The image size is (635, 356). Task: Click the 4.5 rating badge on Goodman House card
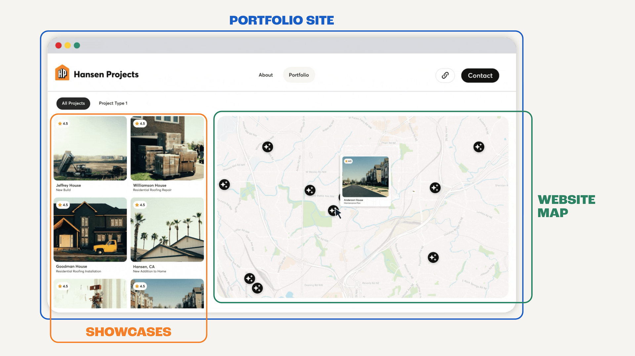tap(63, 205)
